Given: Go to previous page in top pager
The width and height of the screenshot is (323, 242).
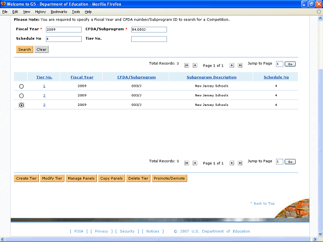Looking at the screenshot, I should (x=195, y=65).
